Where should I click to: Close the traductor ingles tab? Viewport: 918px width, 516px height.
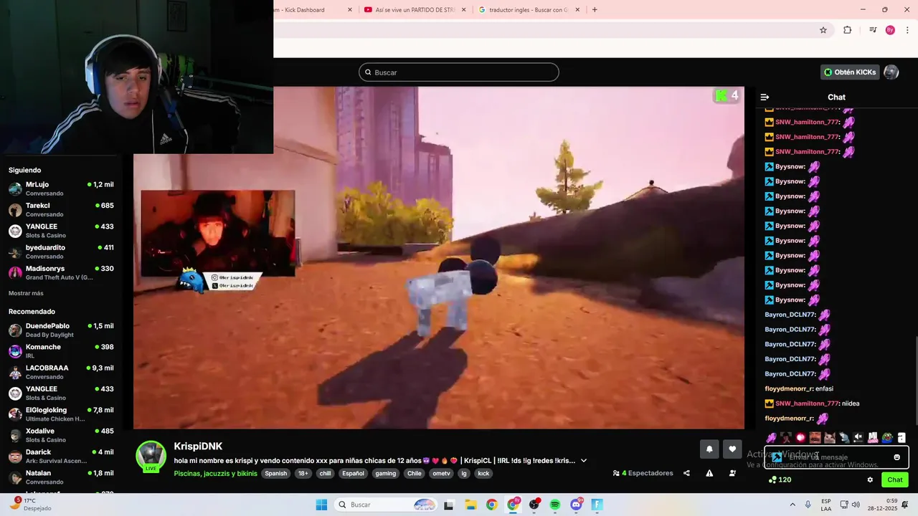tap(579, 10)
